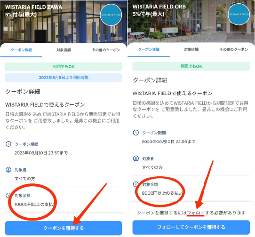Select right 対象店舗 tab
255x237 pixels.
[191, 49]
